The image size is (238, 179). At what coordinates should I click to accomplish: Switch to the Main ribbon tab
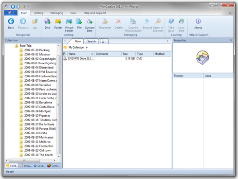pos(24,13)
